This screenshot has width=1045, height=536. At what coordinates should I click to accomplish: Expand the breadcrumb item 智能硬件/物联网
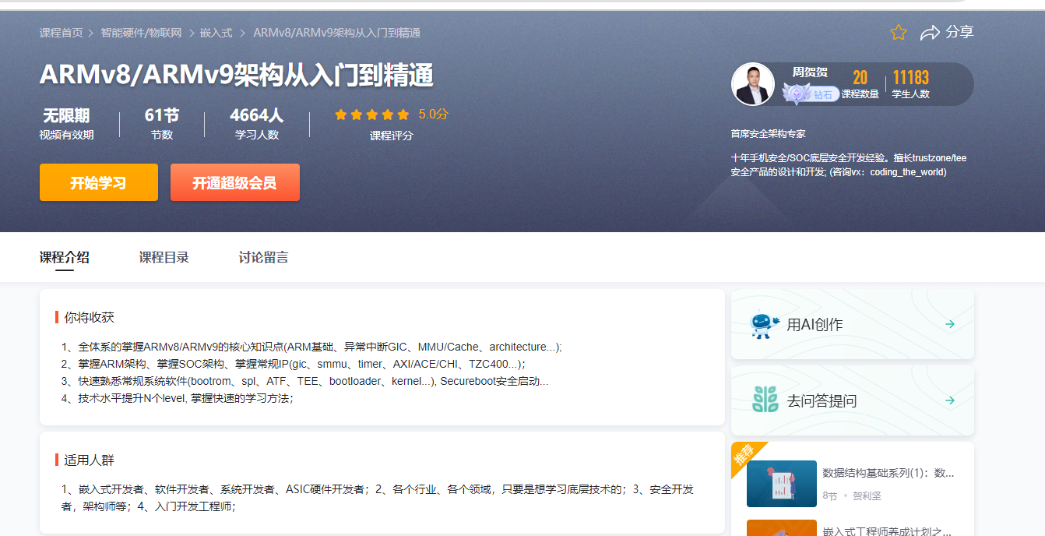(x=139, y=33)
